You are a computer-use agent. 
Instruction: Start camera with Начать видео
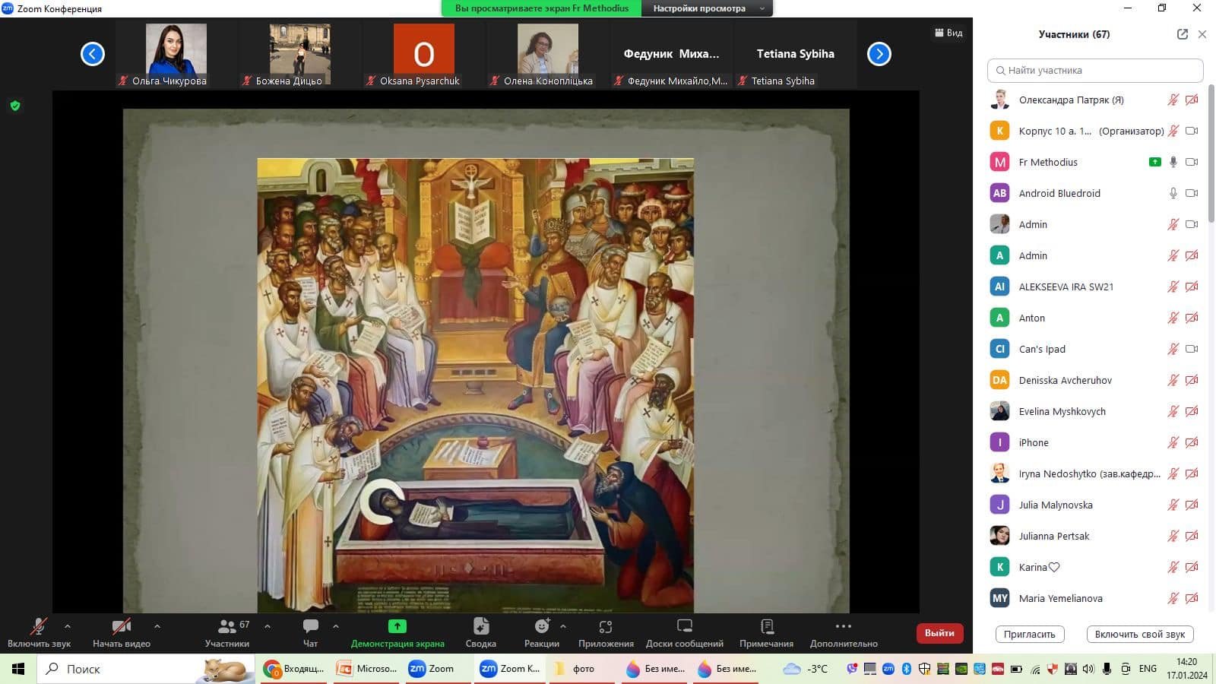pyautogui.click(x=122, y=633)
